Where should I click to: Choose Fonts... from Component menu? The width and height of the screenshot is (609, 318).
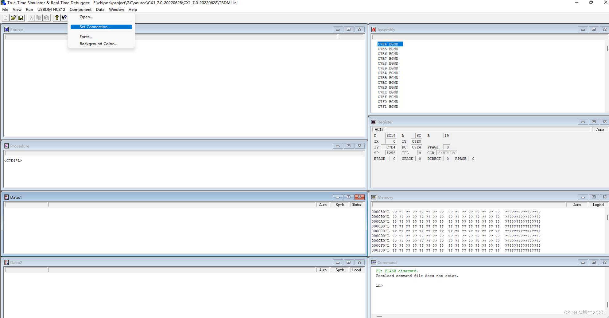101,37
